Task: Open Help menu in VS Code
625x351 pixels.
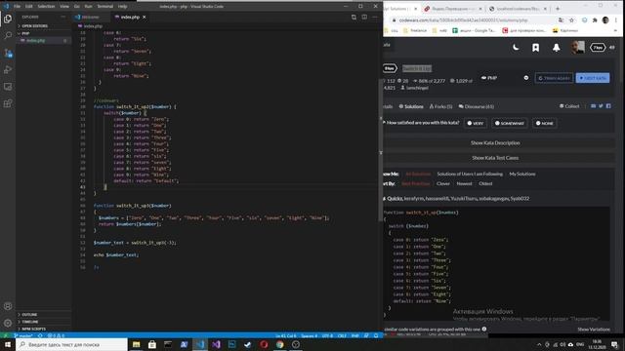Action: [123, 7]
